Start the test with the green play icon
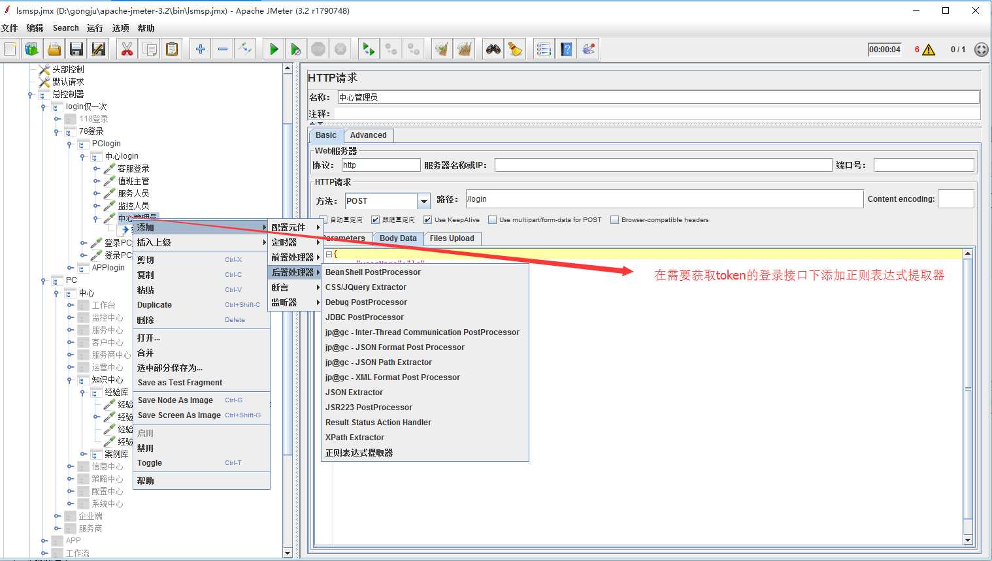The height and width of the screenshot is (561, 992). [274, 49]
